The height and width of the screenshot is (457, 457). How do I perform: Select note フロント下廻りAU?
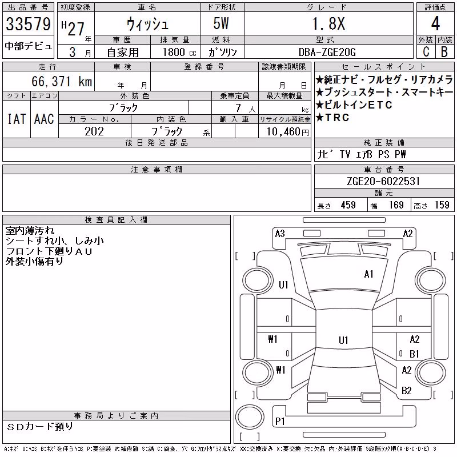tap(49, 251)
